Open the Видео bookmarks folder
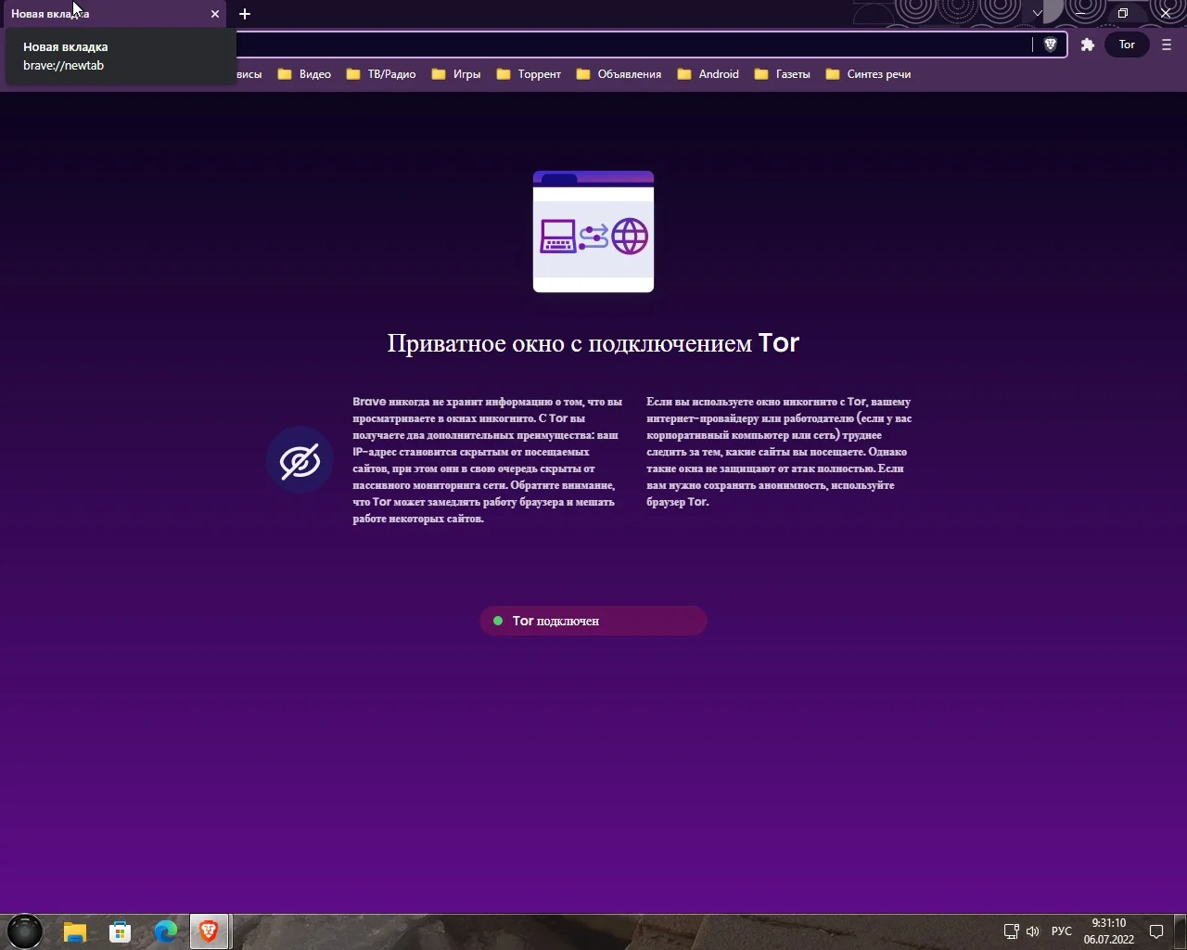Image resolution: width=1187 pixels, height=950 pixels. [304, 74]
